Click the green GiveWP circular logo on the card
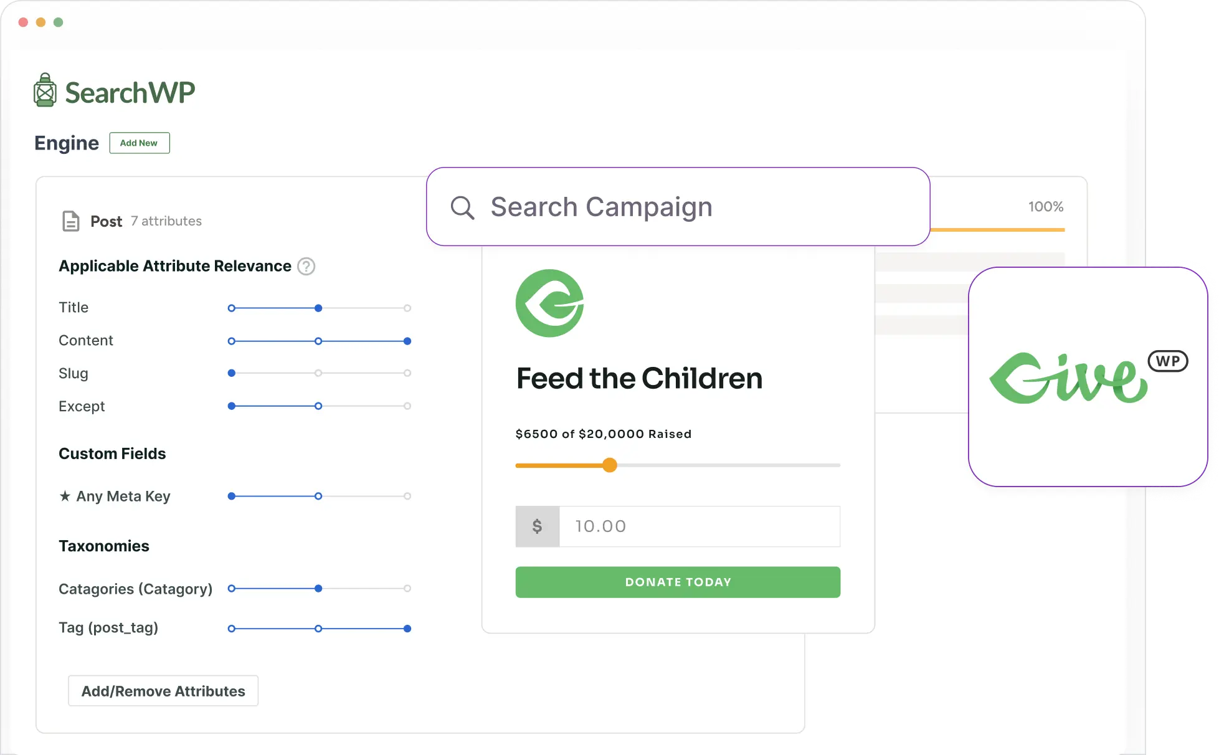This screenshot has height=755, width=1219. (549, 303)
